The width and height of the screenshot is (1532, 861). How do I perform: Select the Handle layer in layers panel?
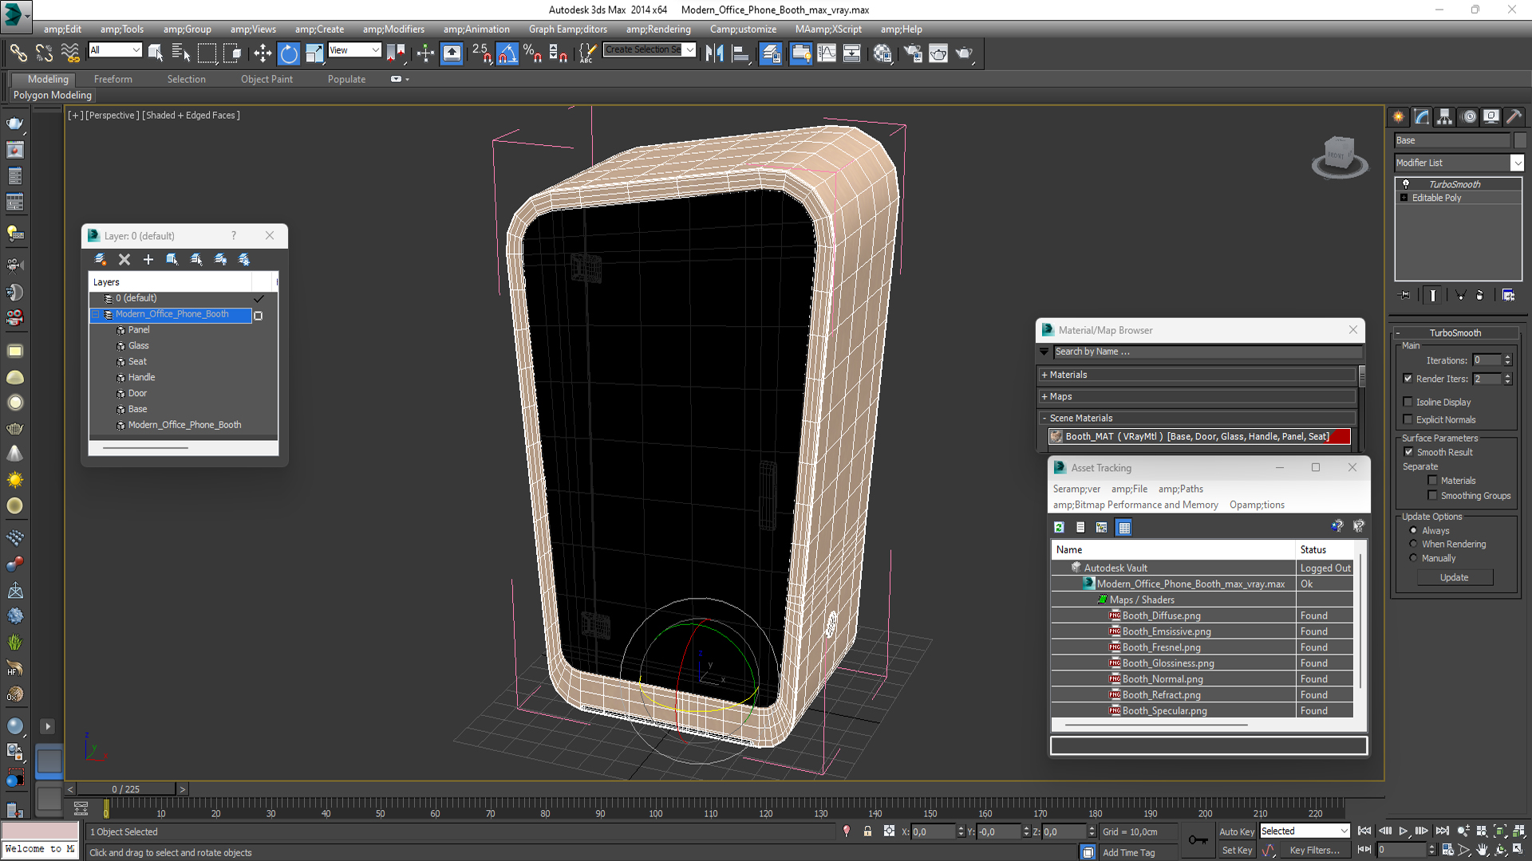tap(141, 376)
